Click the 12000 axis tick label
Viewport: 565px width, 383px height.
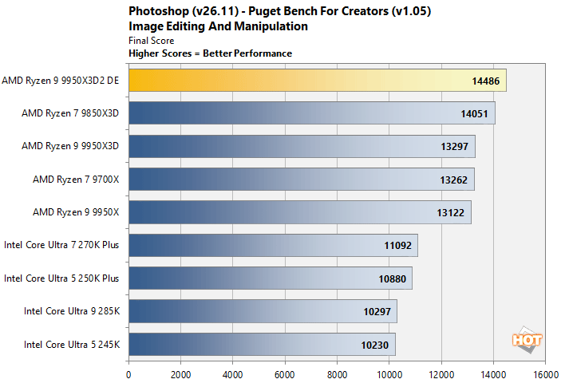(441, 375)
